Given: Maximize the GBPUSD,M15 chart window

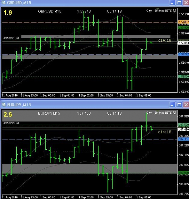Looking at the screenshot, I should click(179, 3).
